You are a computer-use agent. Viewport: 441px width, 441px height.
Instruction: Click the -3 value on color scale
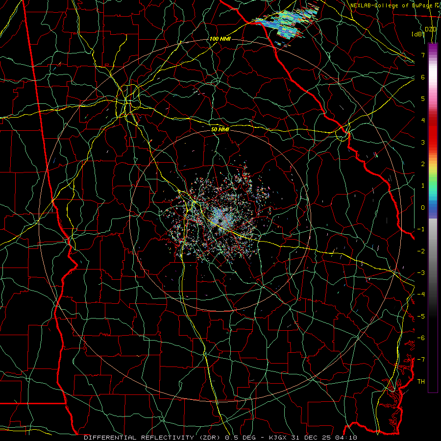click(x=421, y=273)
